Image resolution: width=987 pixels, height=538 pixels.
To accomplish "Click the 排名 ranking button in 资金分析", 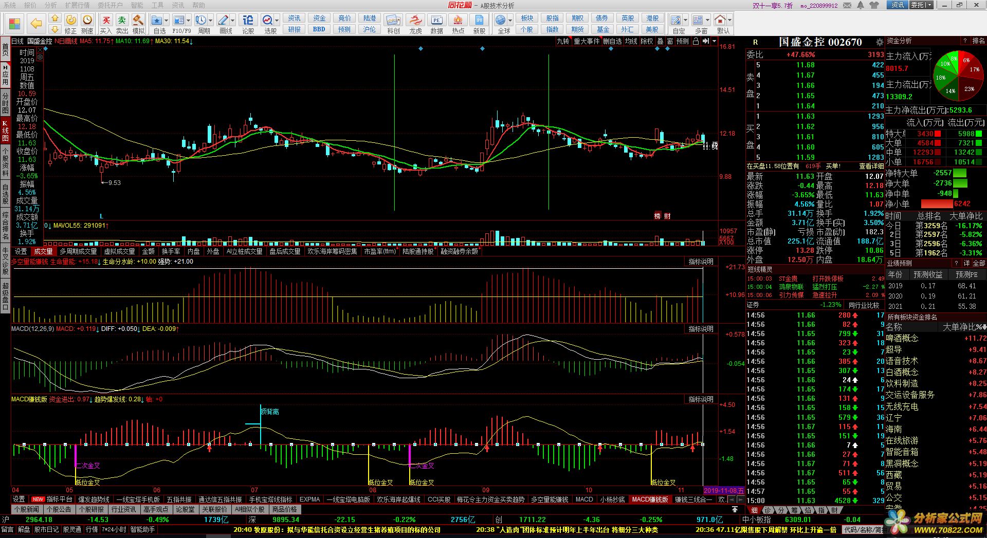I will [979, 41].
